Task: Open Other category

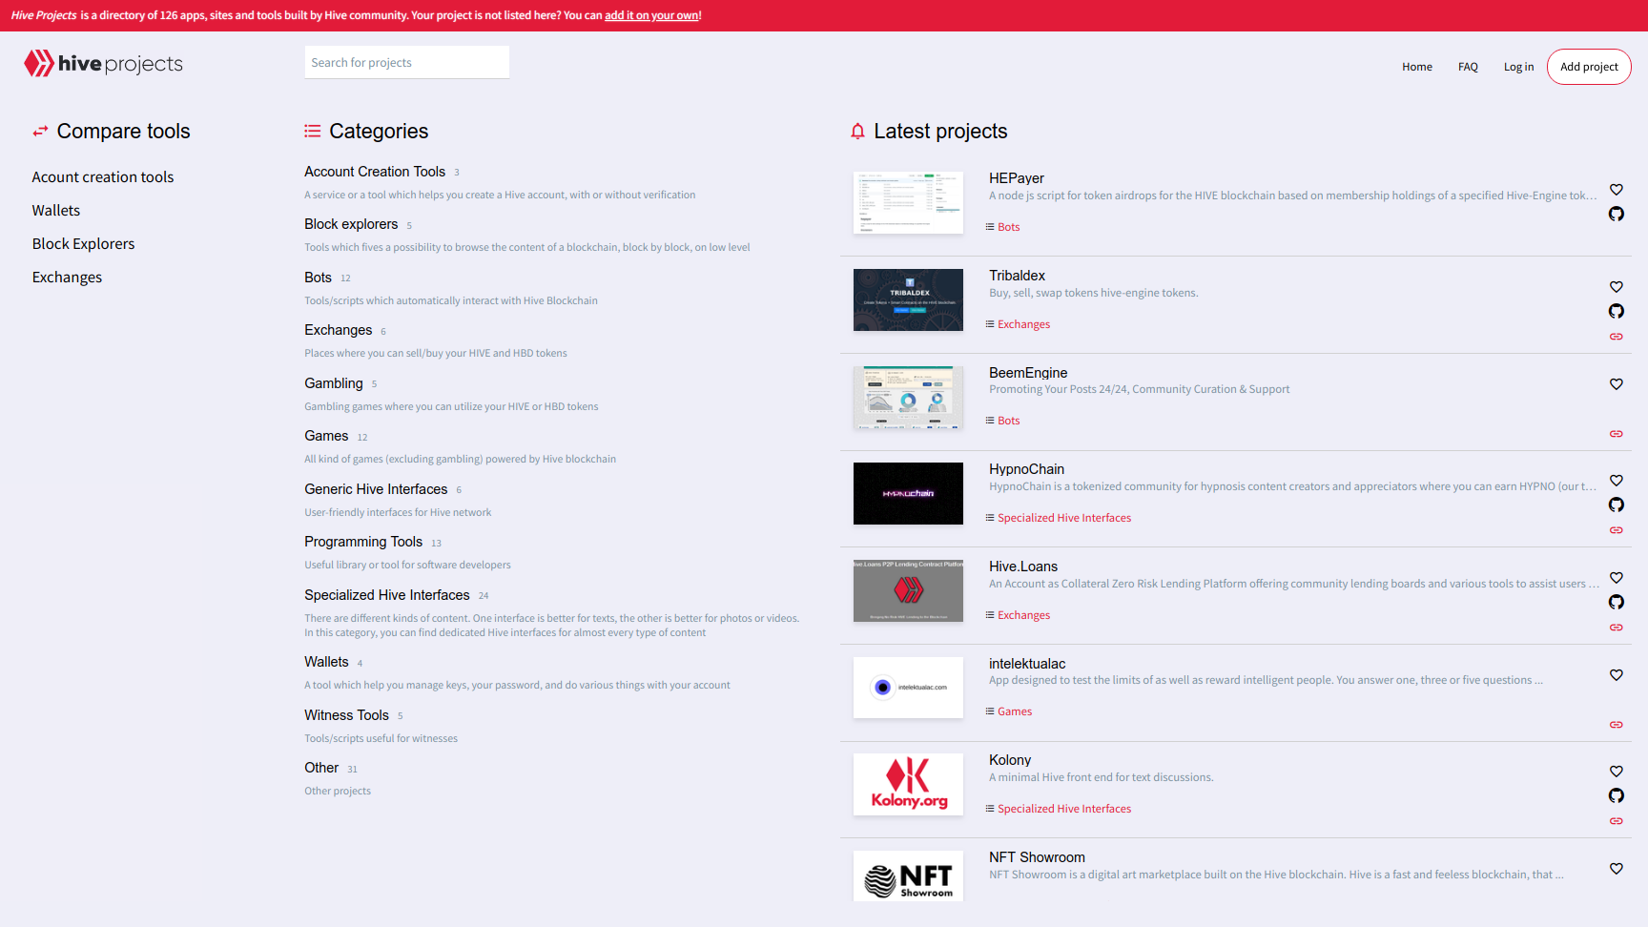Action: (321, 768)
